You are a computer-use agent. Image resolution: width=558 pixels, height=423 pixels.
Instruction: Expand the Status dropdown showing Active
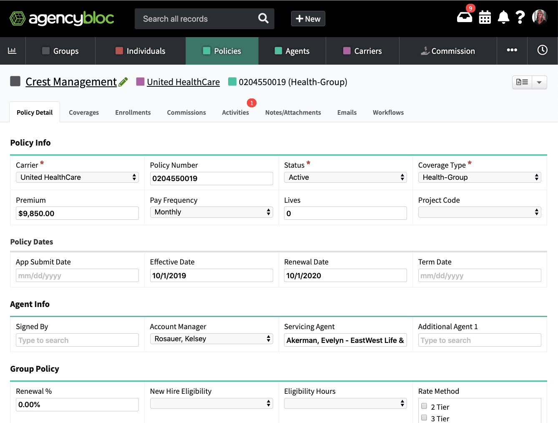pyautogui.click(x=345, y=177)
